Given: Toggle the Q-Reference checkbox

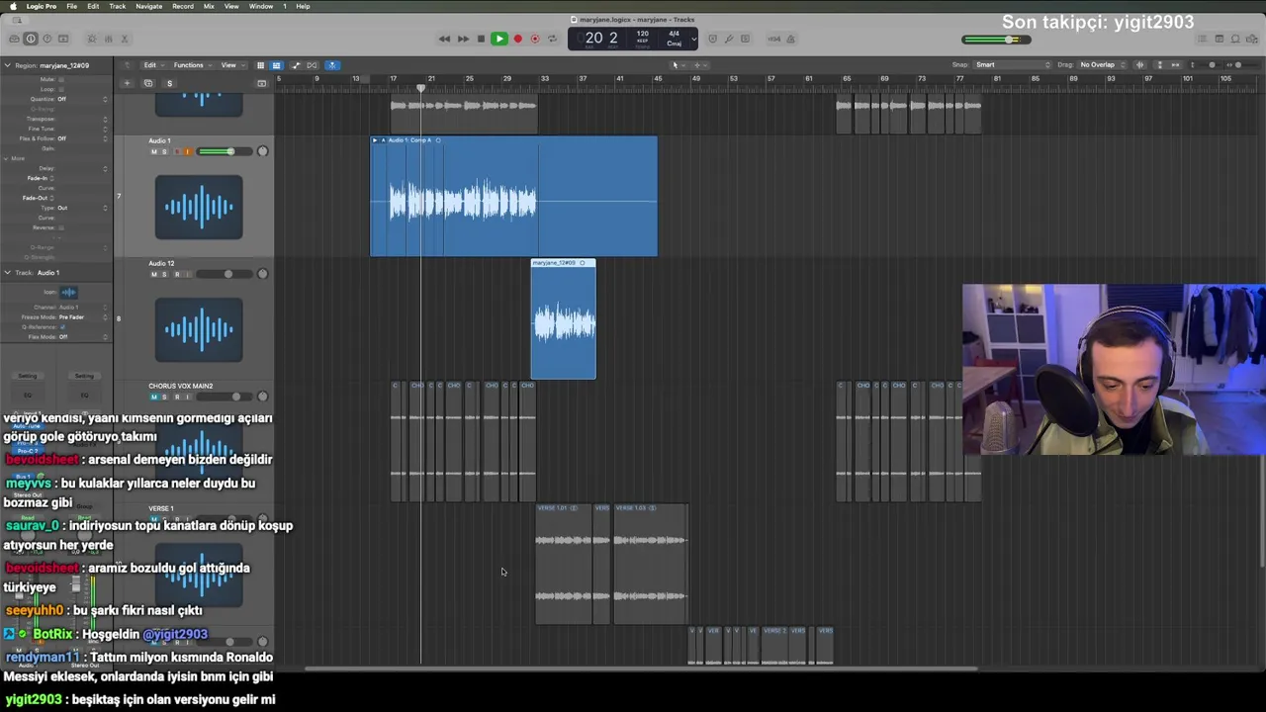Looking at the screenshot, I should point(61,326).
